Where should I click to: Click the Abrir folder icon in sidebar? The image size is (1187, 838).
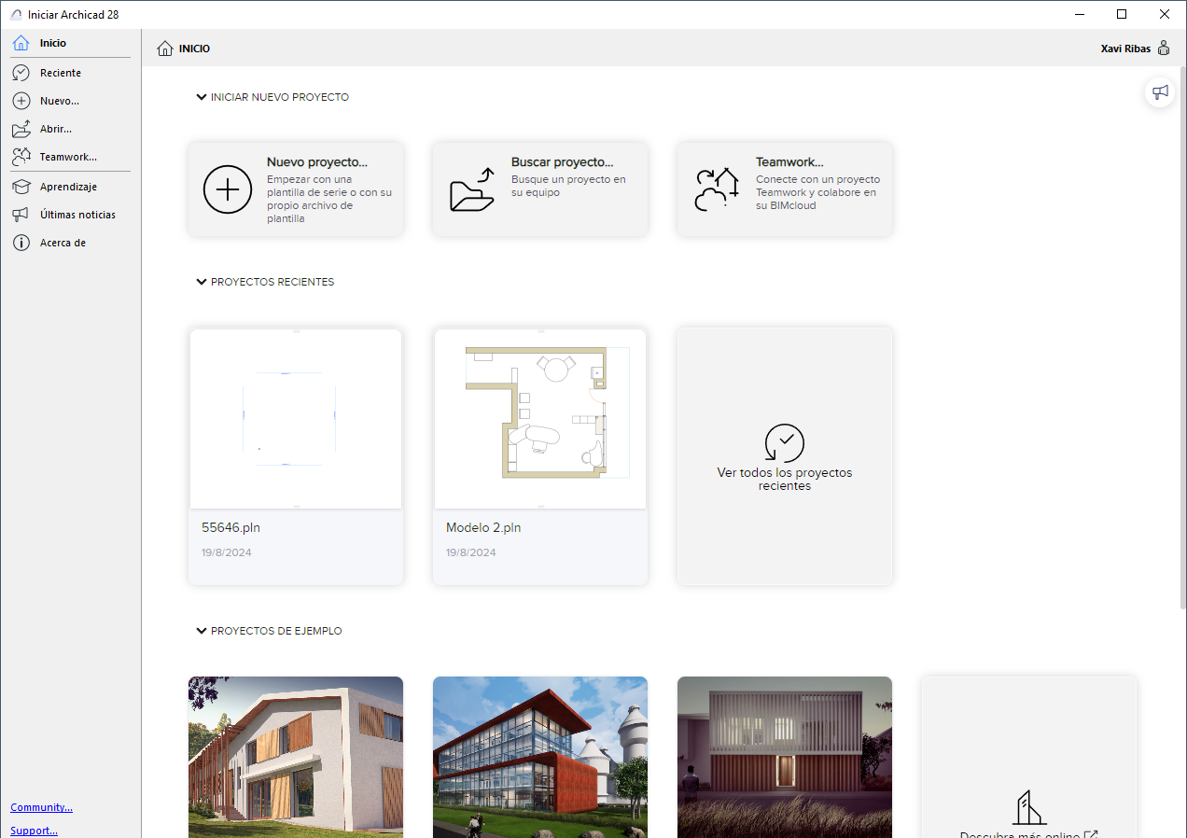(21, 129)
